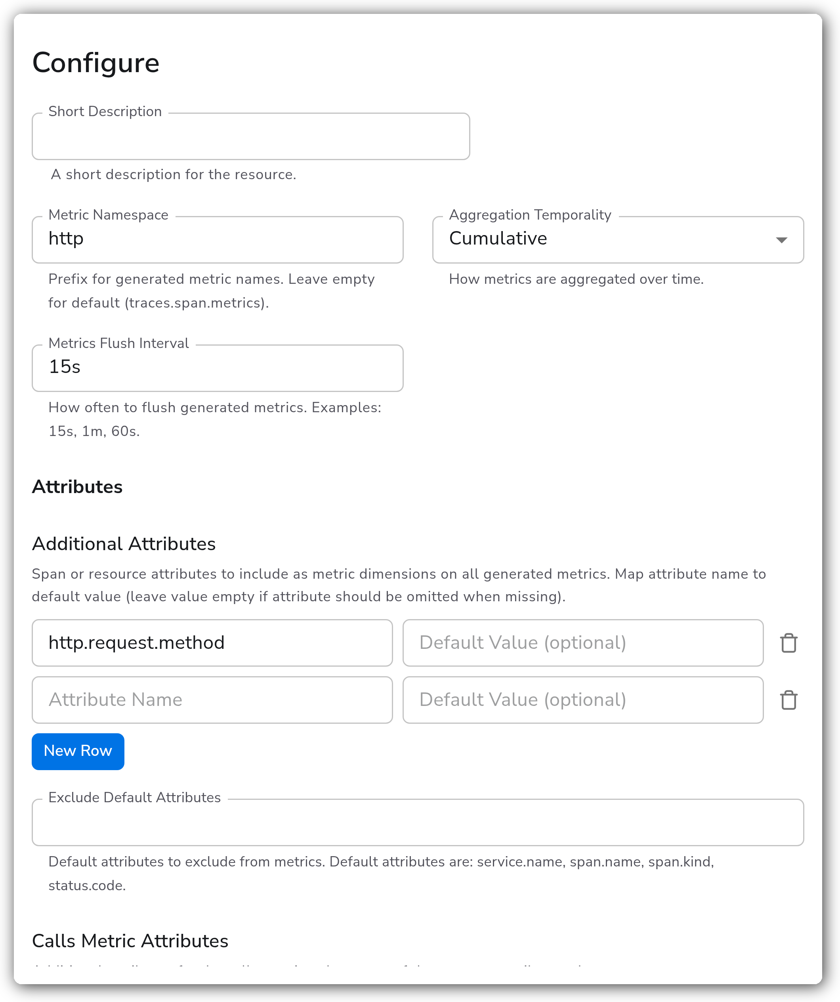This screenshot has width=840, height=1002.
Task: Delete the http.request.method attribute row
Action: point(788,643)
